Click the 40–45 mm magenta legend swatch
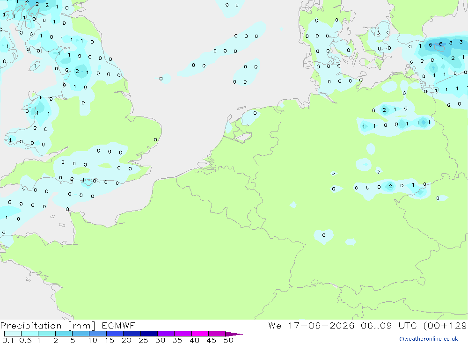 click(200, 334)
